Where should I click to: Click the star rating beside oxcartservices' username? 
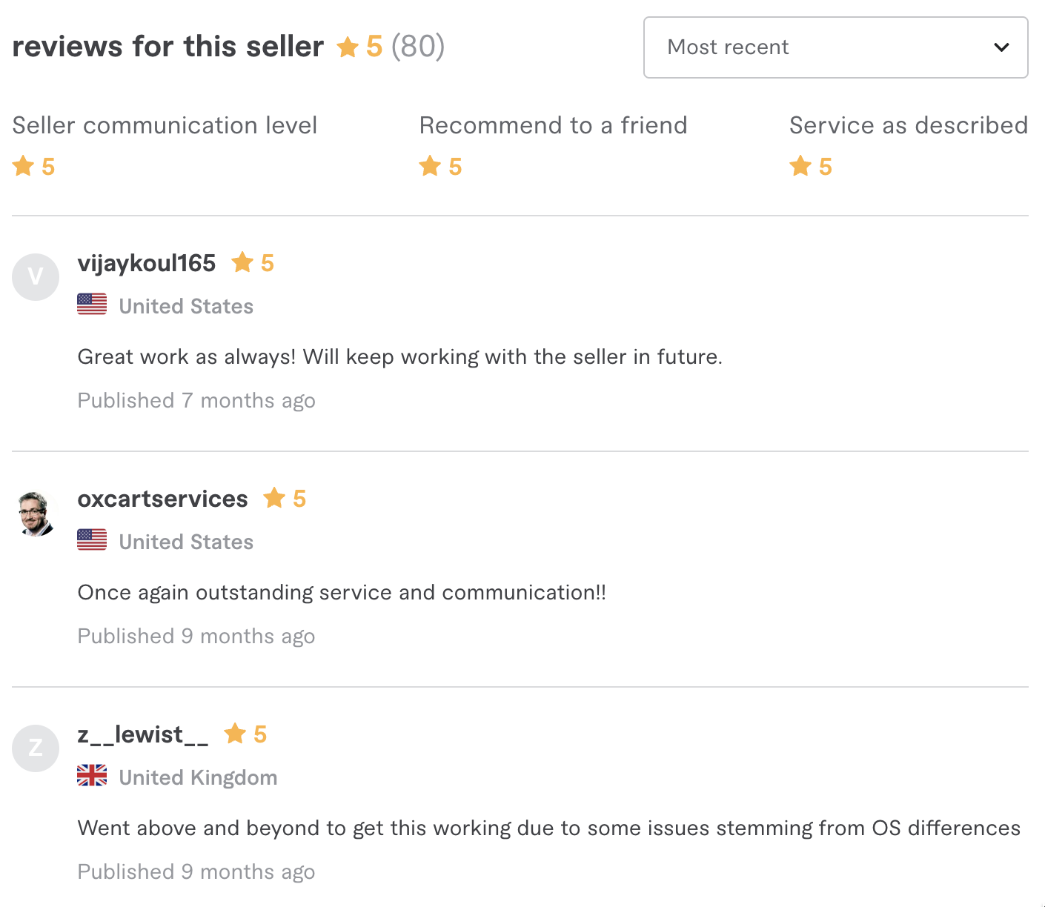285,498
